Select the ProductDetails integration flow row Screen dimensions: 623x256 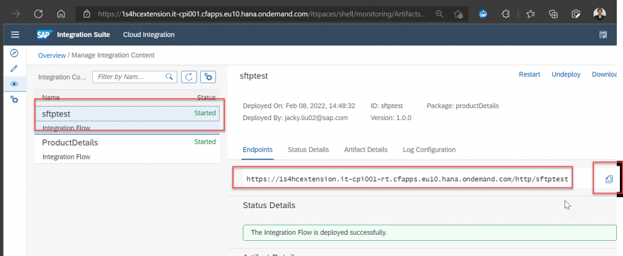pos(127,149)
